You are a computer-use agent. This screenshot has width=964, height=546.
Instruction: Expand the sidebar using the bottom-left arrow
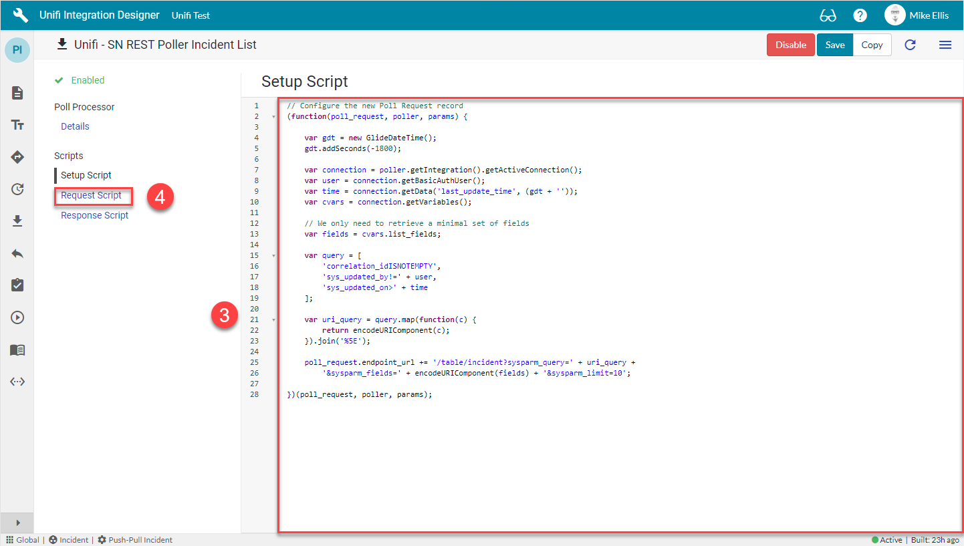click(x=16, y=523)
